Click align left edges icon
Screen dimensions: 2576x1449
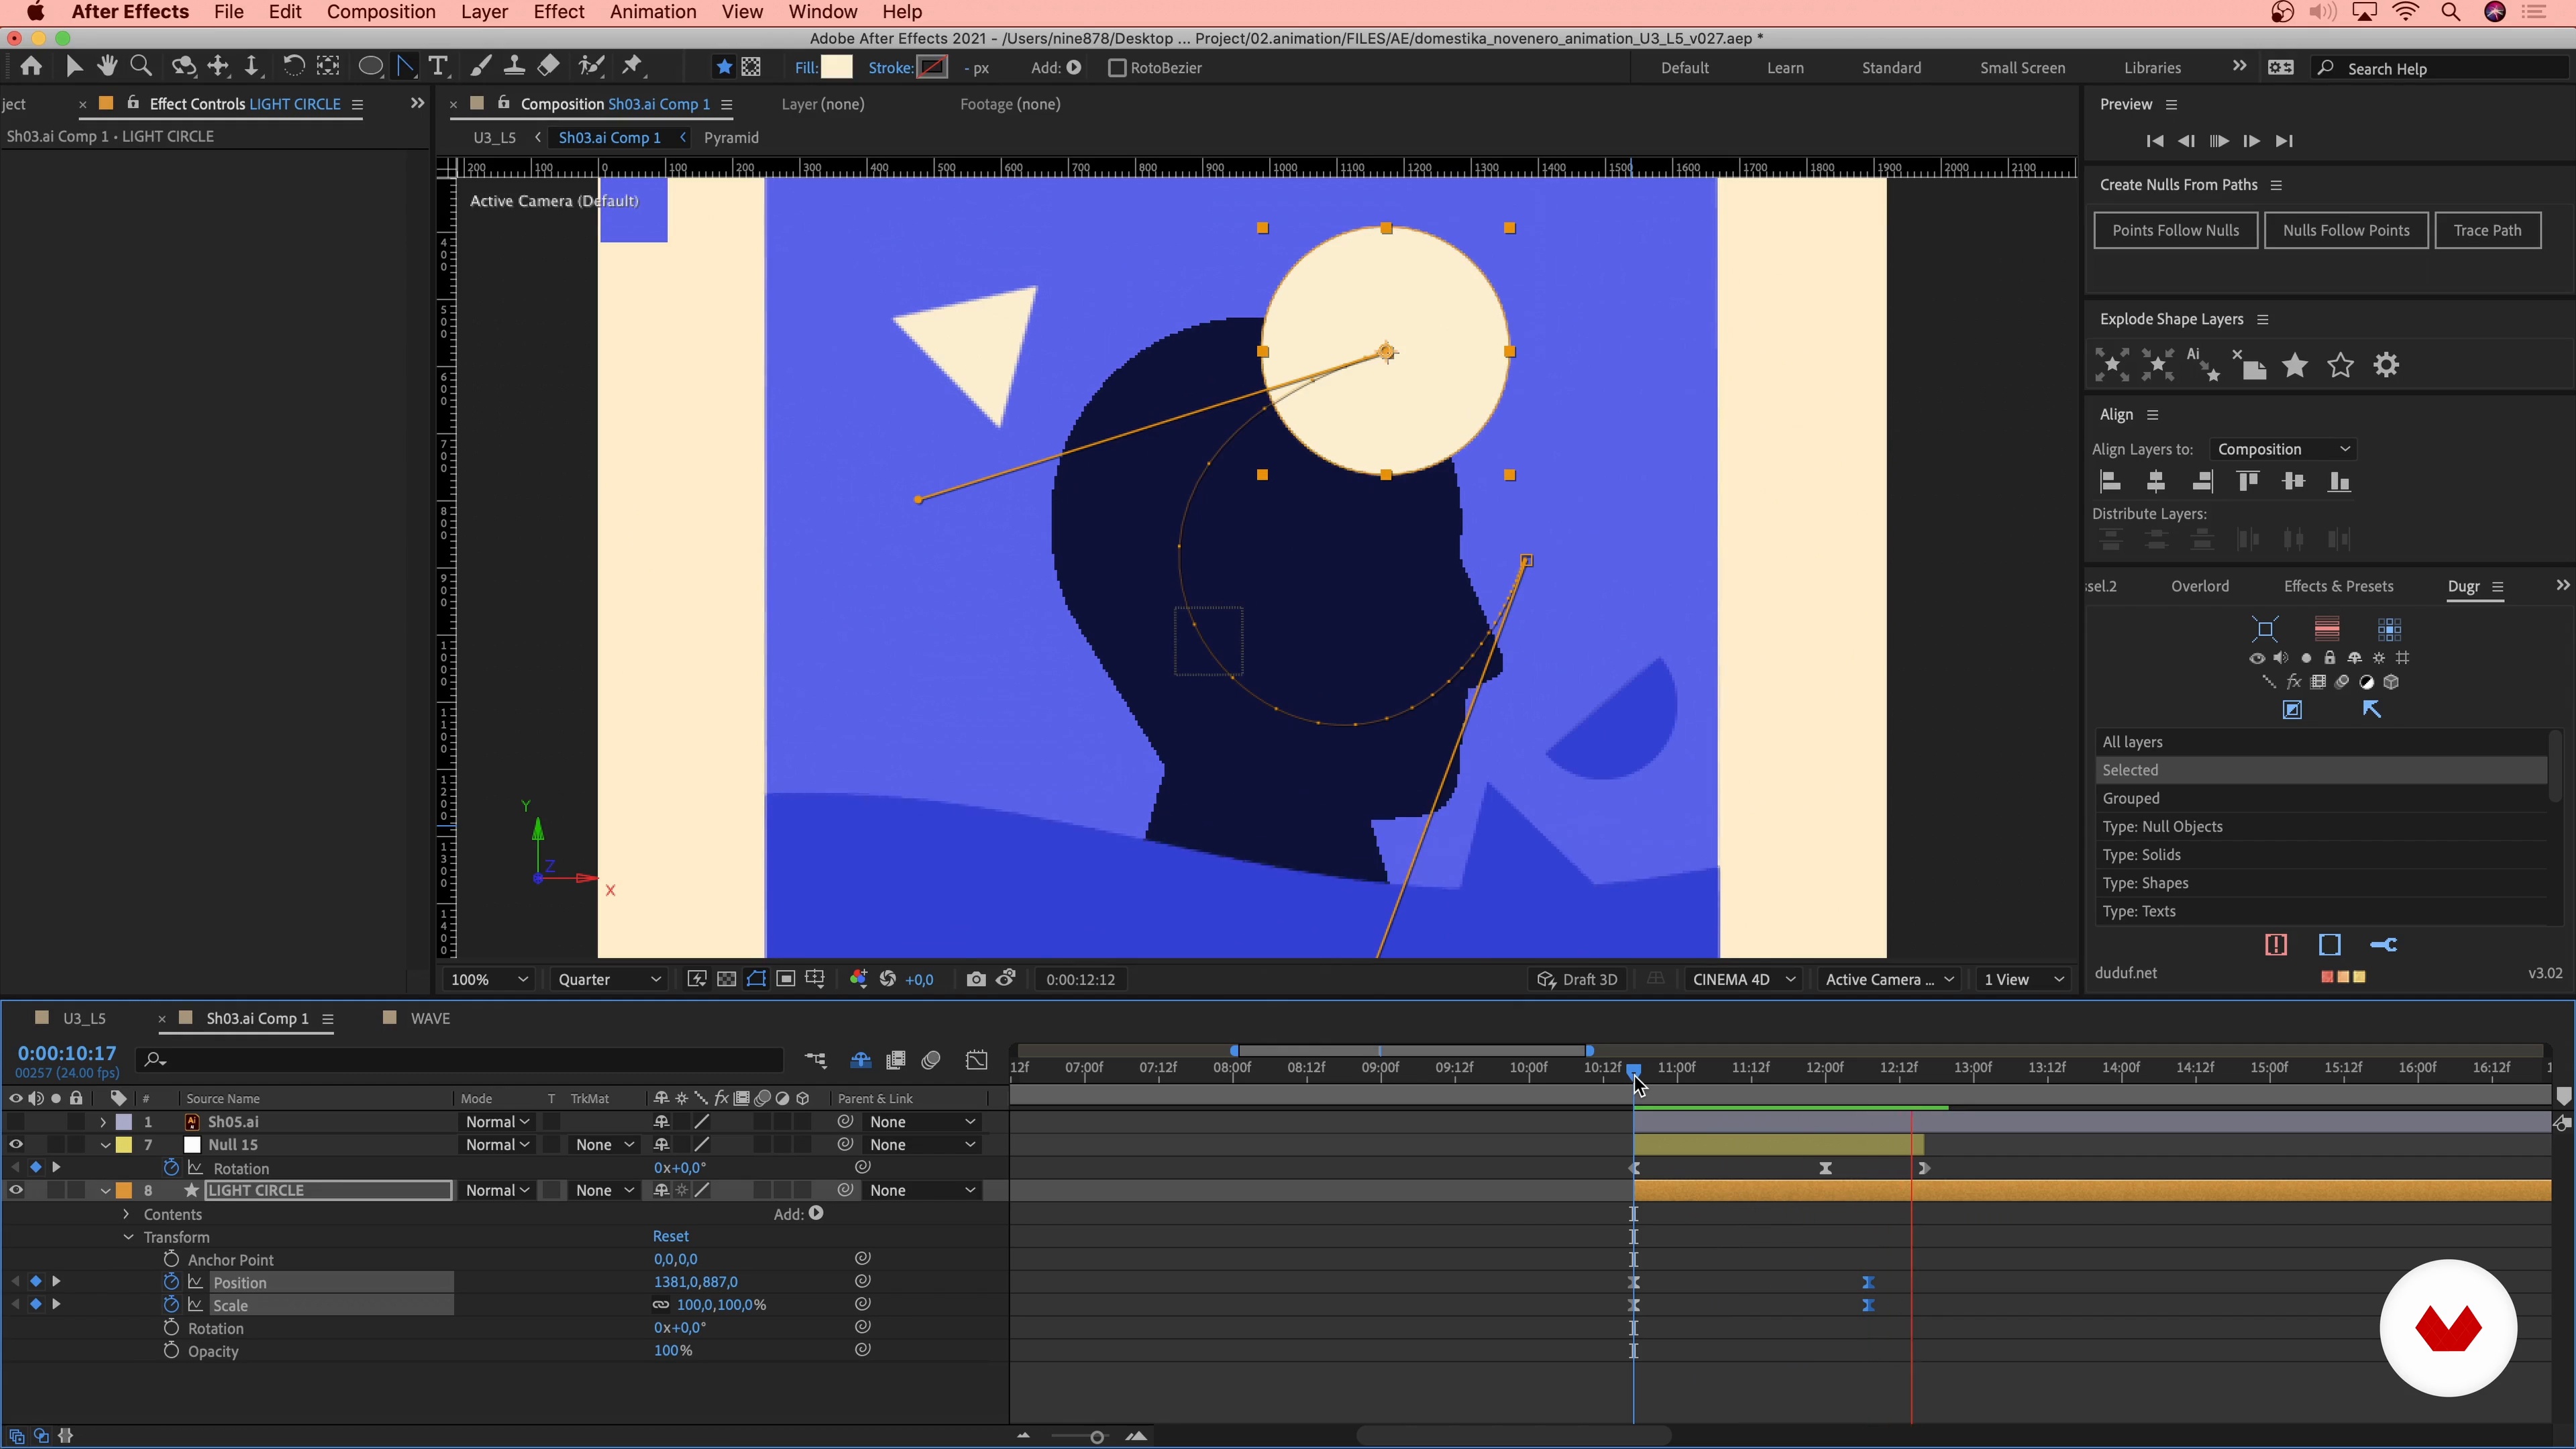coord(2110,482)
